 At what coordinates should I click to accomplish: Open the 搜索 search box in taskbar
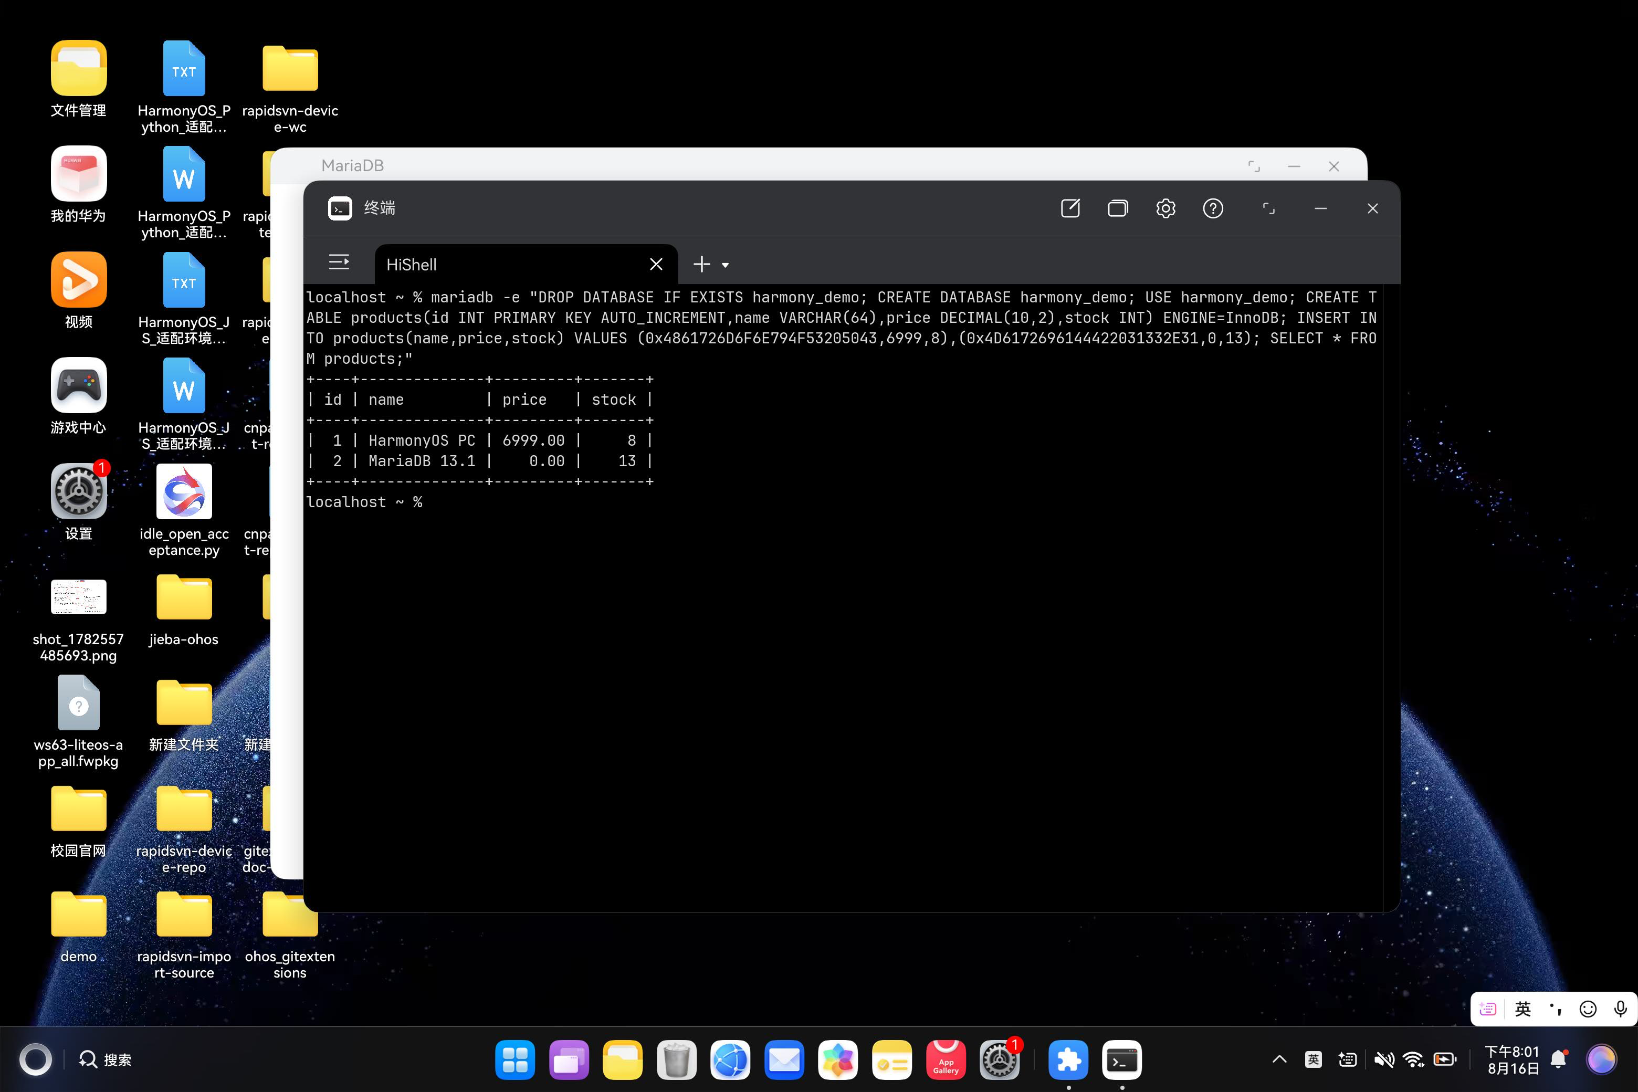click(105, 1059)
